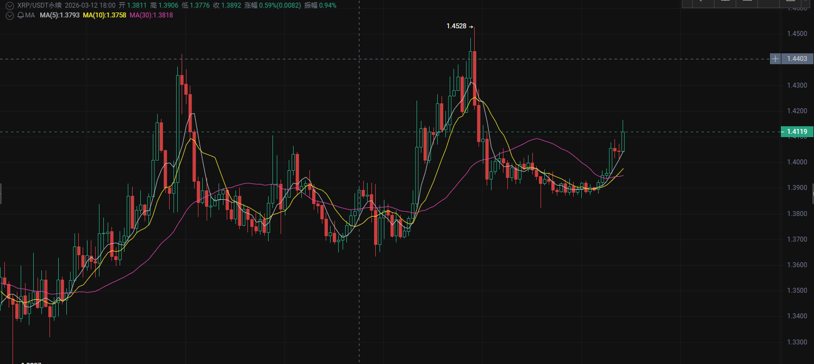Click the 1.3300 price axis label

tap(797, 342)
